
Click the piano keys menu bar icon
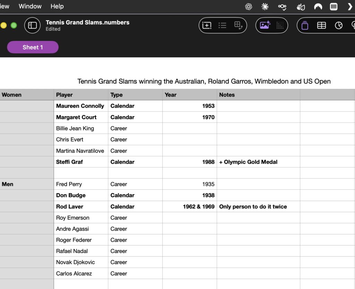(334, 7)
